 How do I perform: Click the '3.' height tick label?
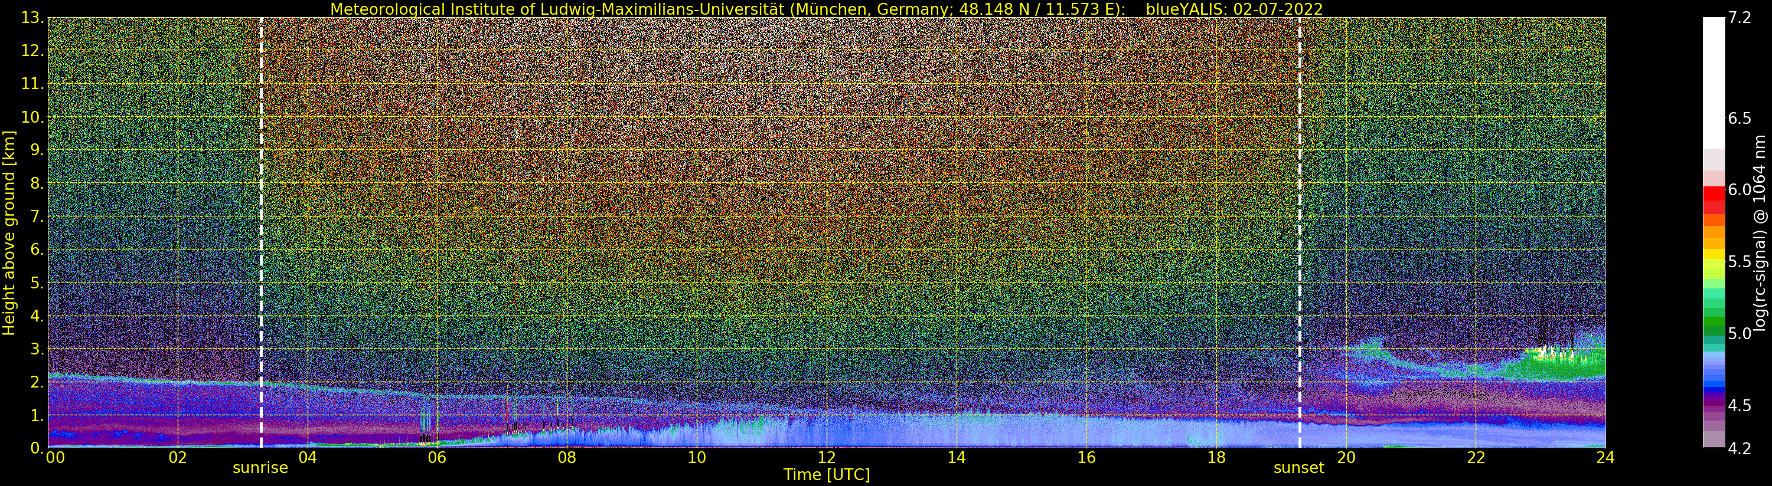click(37, 349)
